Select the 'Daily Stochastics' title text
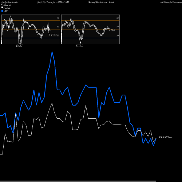Image resolution: width=182 pixels, height=182 pixels. click(x=10, y=2)
